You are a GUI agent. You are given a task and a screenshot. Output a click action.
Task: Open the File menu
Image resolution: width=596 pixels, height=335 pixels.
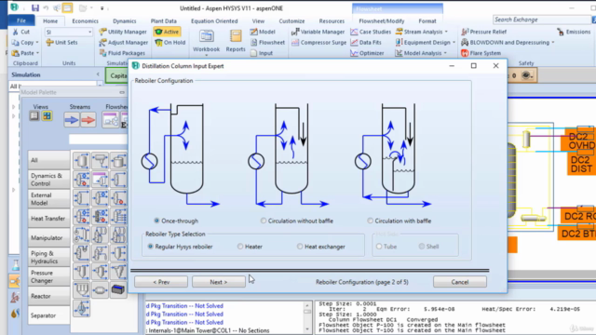coord(21,20)
